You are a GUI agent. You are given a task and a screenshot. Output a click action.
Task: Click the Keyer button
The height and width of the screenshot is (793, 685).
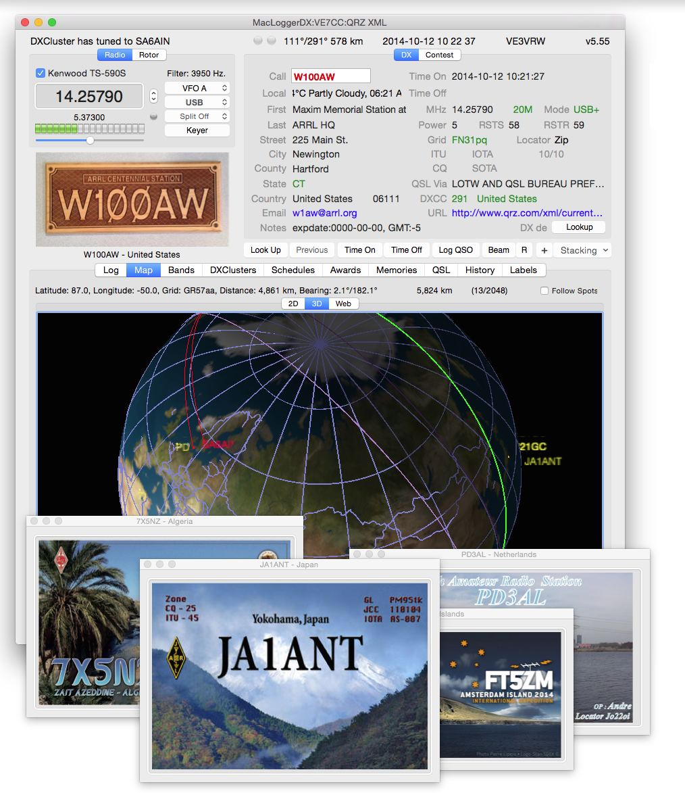click(x=197, y=130)
